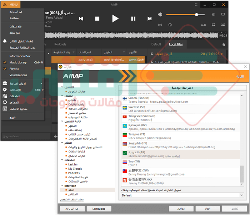Skip to the next track

(x=149, y=19)
